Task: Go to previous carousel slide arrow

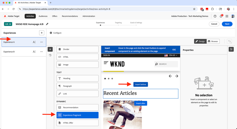Action: (170, 76)
